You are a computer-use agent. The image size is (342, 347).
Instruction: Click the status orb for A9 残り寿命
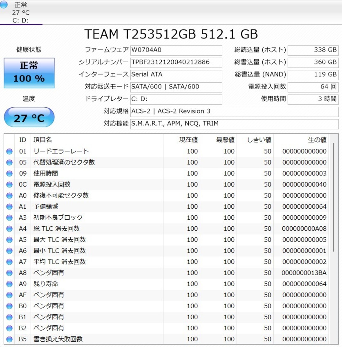9,284
